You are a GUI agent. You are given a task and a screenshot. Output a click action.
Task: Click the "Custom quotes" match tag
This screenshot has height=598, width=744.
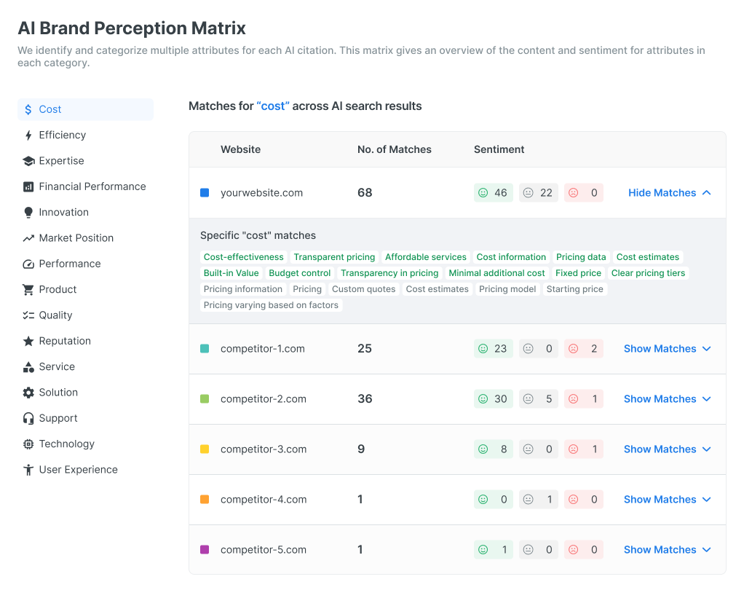click(x=363, y=289)
